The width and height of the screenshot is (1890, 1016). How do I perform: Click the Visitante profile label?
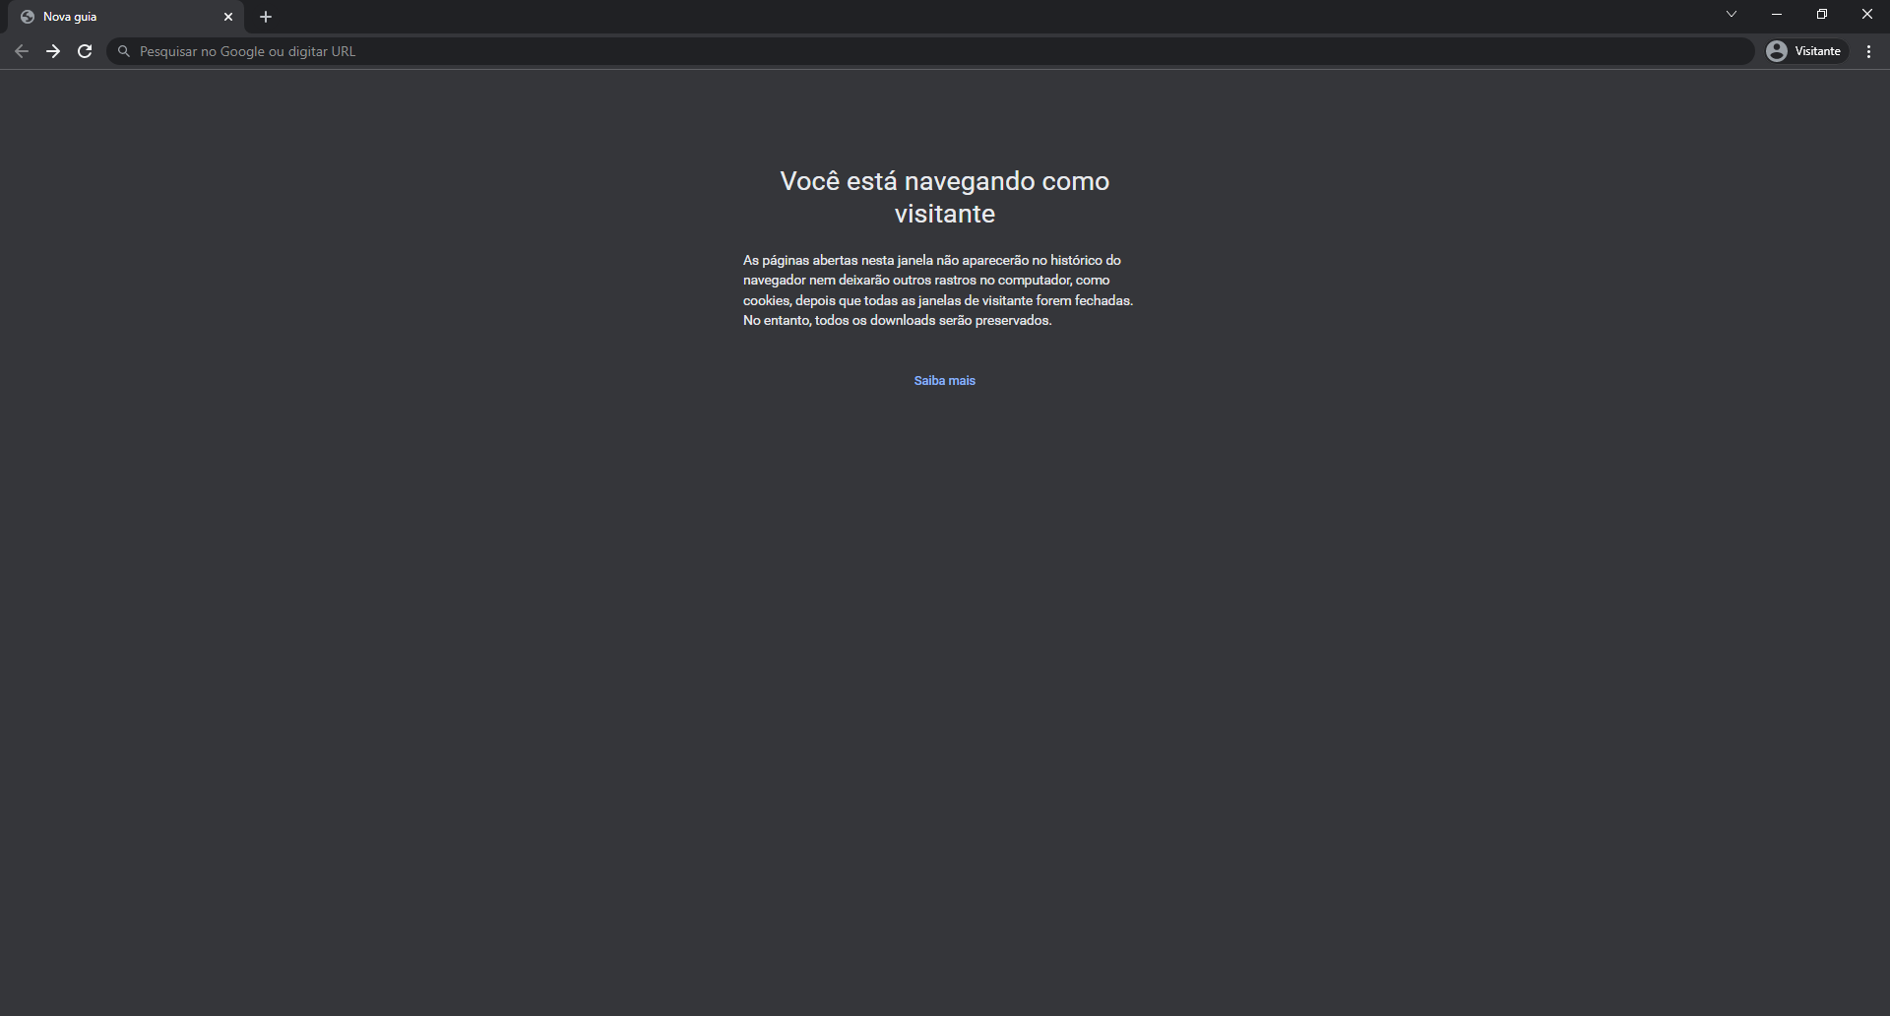(x=1817, y=51)
